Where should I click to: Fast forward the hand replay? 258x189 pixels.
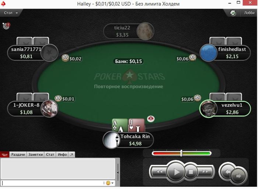pyautogui.click(x=205, y=172)
